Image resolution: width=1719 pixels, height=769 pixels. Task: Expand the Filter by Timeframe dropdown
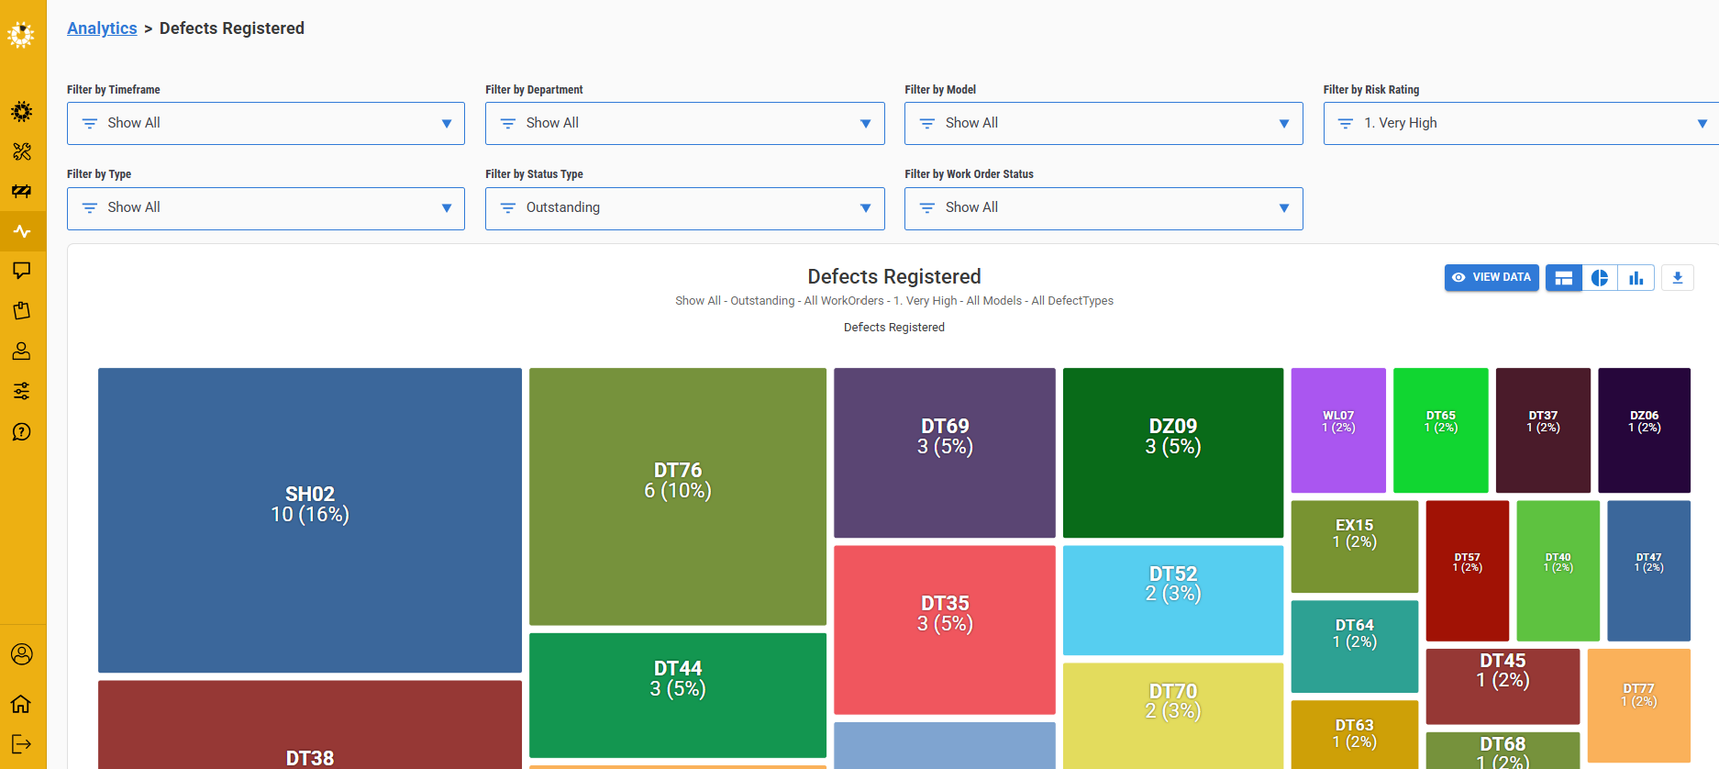tap(265, 123)
